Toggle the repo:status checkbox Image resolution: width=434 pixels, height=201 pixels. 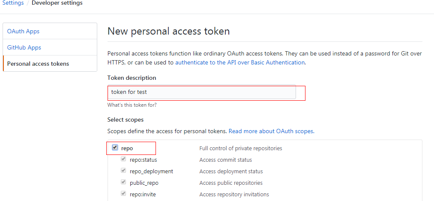(x=123, y=159)
